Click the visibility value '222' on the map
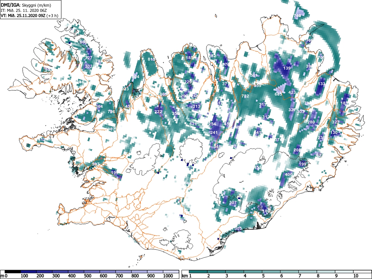The width and height of the screenshot is (372, 279). point(158,112)
